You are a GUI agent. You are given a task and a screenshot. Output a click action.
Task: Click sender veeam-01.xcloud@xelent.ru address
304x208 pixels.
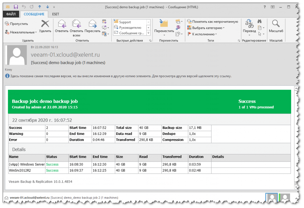click(x=65, y=55)
